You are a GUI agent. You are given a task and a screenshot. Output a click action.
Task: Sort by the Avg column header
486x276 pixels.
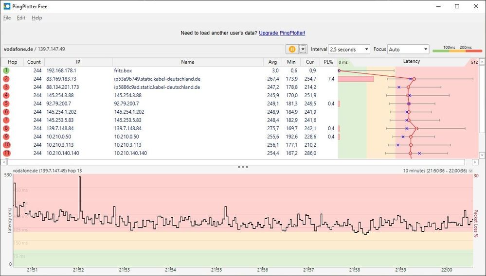tap(272, 62)
